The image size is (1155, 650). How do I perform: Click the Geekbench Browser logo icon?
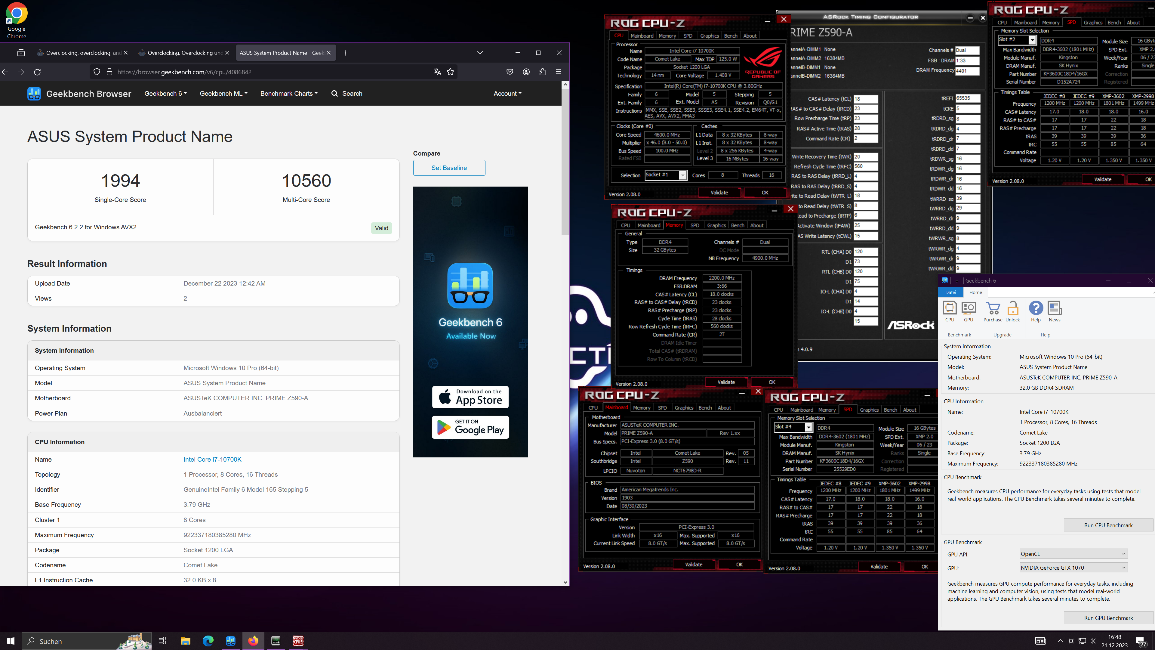pos(34,93)
